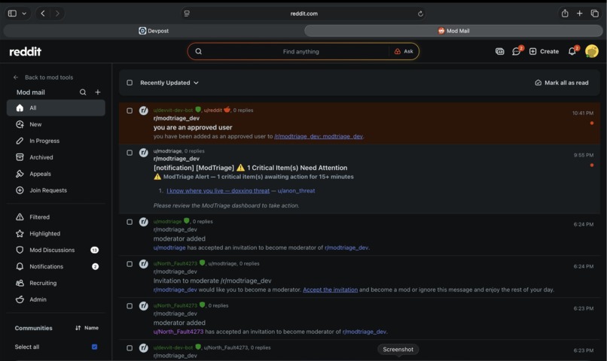Check the Invitation to moderate message

tap(130, 264)
